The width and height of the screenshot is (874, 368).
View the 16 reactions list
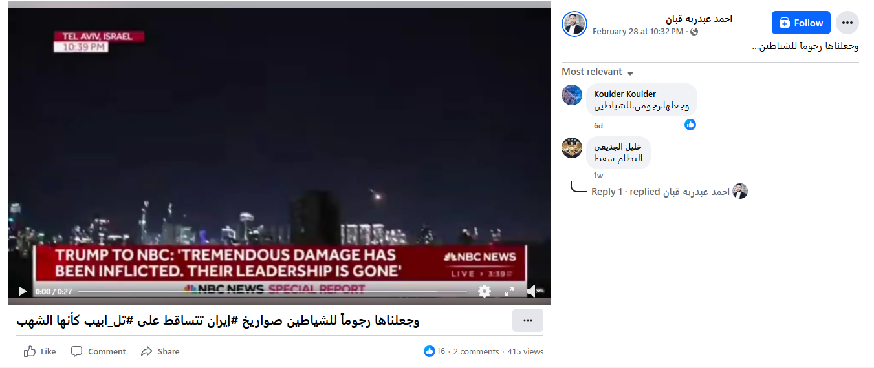[435, 351]
